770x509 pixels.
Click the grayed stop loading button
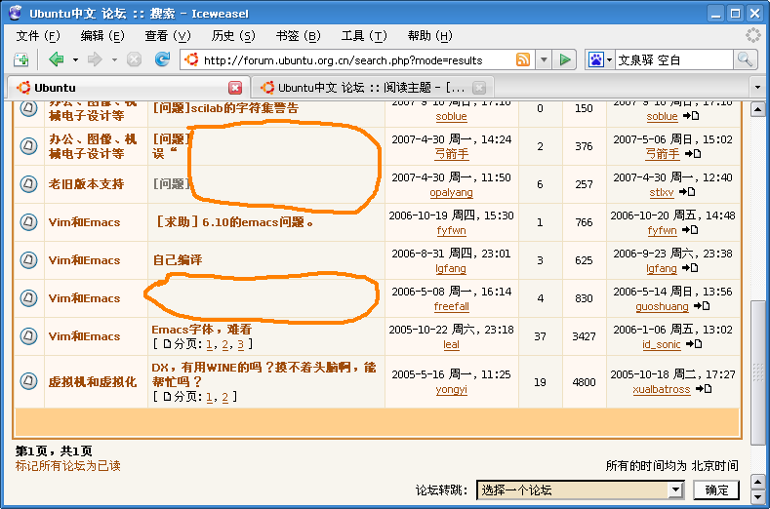tap(134, 59)
